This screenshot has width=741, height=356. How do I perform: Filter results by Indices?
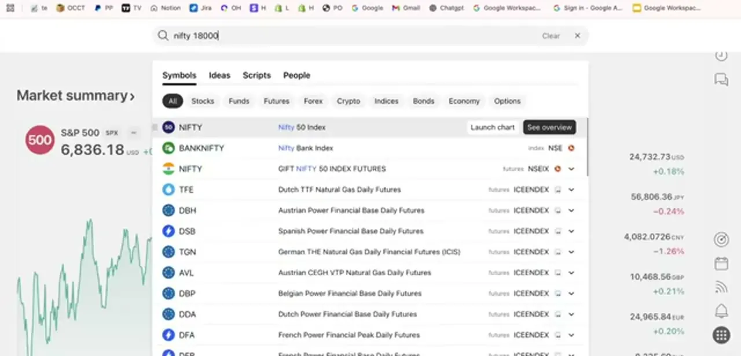pos(386,101)
